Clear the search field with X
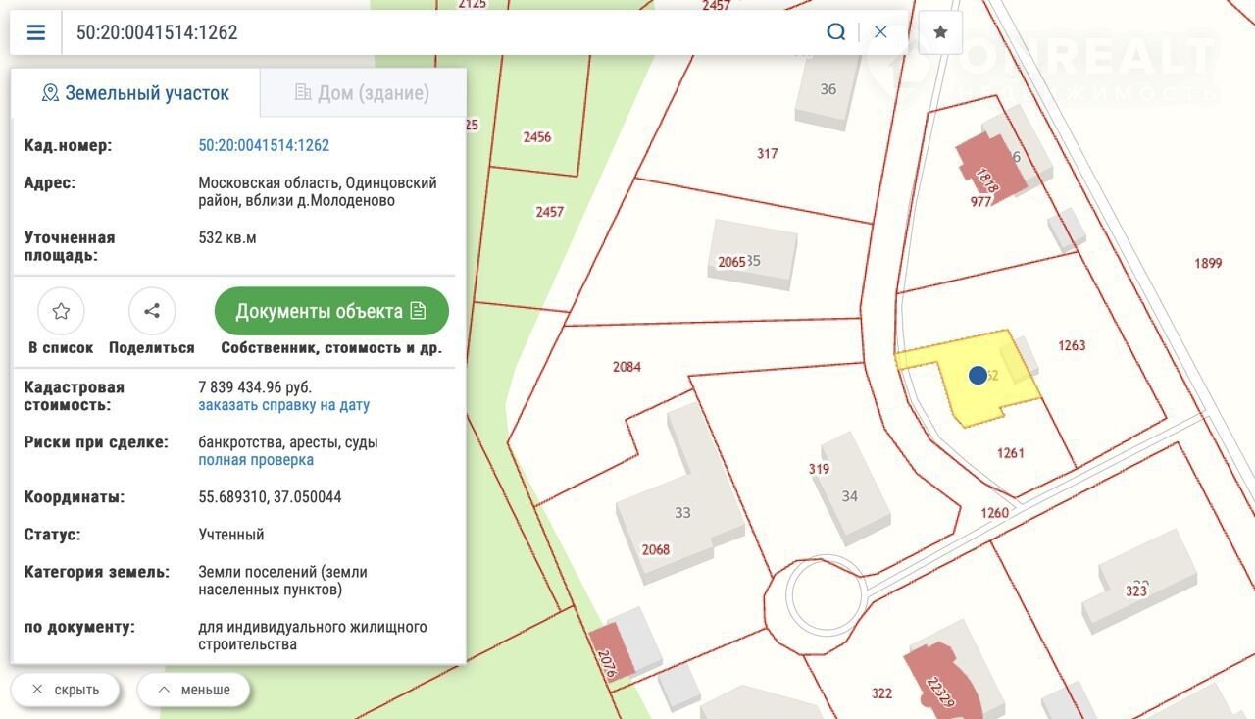The width and height of the screenshot is (1255, 719). tap(880, 32)
